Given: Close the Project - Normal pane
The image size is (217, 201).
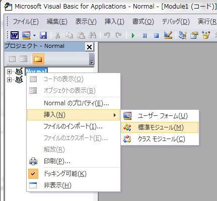Looking at the screenshot, I should click(x=89, y=47).
